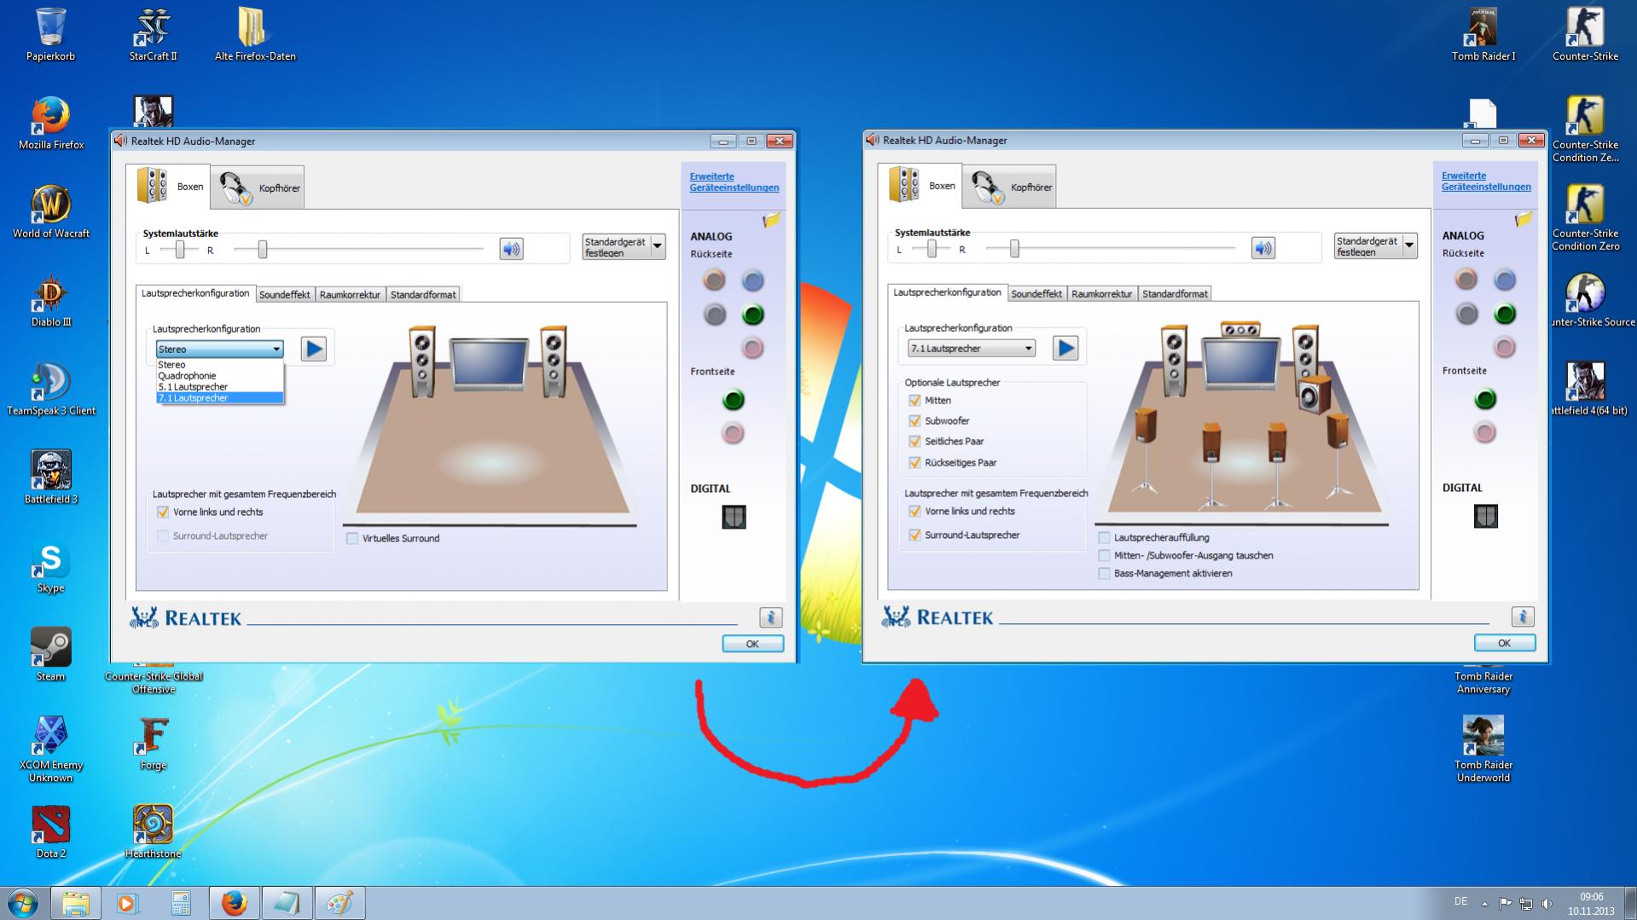
Task: Enable 'Lautsprecherauffüllung' checkbox
Action: tap(1104, 538)
